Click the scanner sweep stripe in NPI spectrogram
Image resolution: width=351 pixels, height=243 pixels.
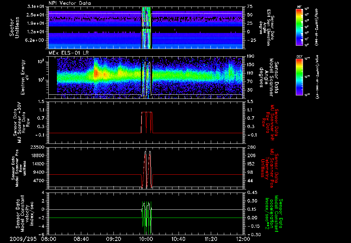(147, 27)
